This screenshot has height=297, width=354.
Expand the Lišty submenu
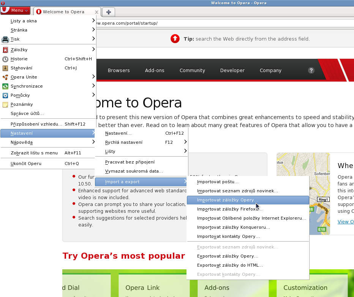pyautogui.click(x=142, y=151)
